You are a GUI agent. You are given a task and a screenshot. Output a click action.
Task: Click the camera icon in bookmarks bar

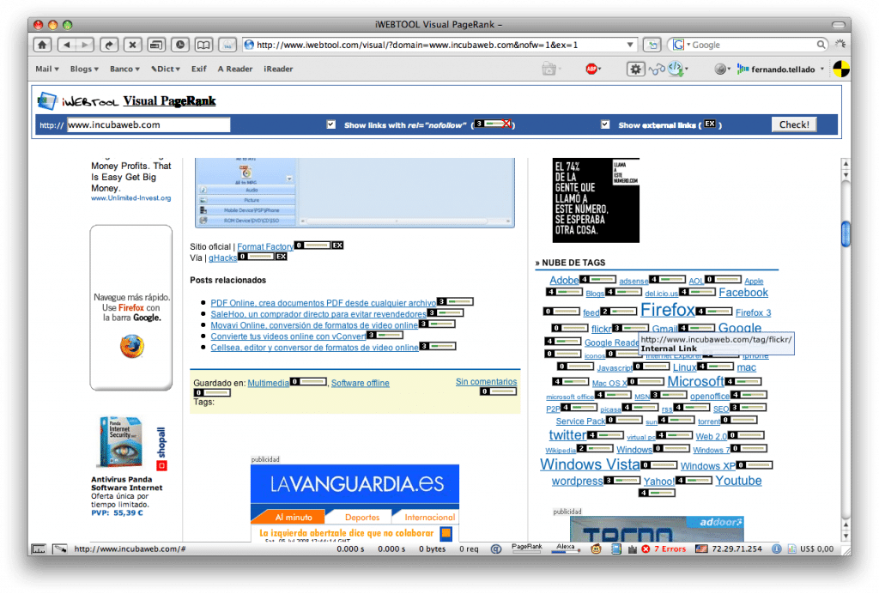point(549,69)
